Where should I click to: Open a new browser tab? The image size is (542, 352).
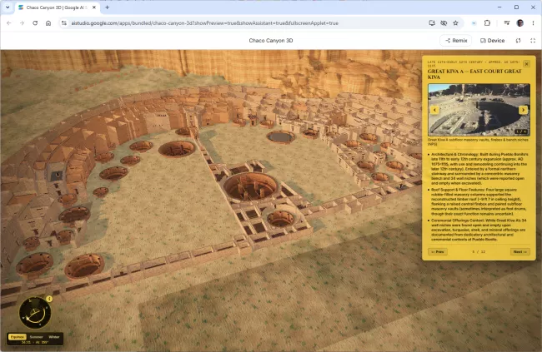(x=108, y=7)
